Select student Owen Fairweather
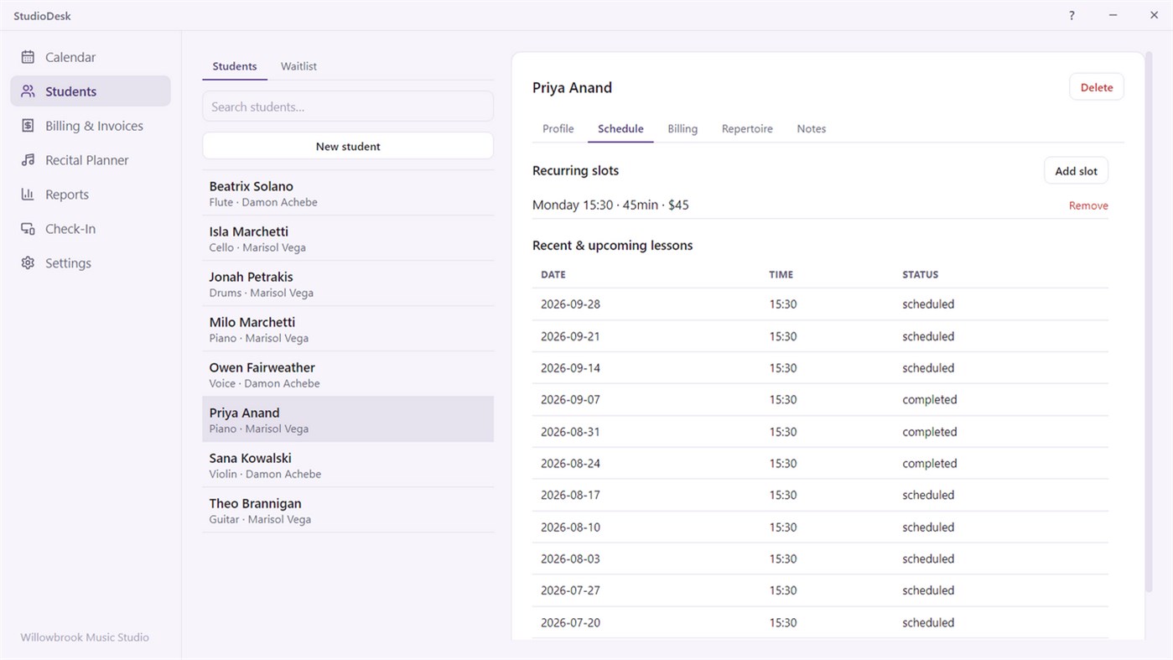The width and height of the screenshot is (1173, 660). 348,374
